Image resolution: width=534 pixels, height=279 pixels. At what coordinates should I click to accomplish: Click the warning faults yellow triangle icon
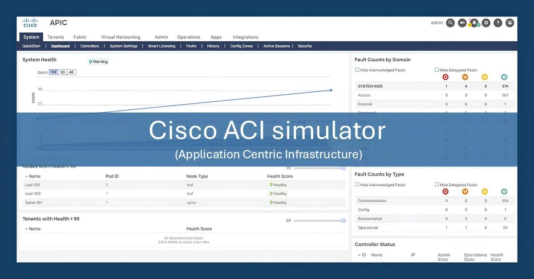point(484,77)
